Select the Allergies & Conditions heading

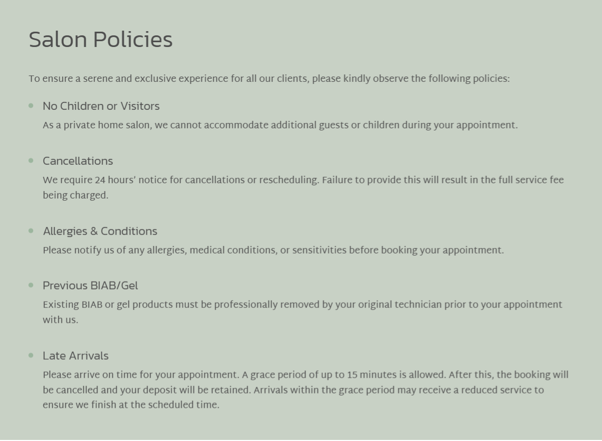pos(100,231)
